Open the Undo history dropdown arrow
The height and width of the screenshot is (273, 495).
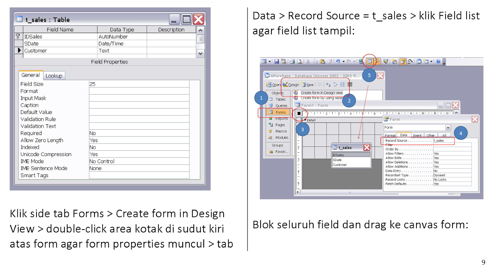[343, 61]
